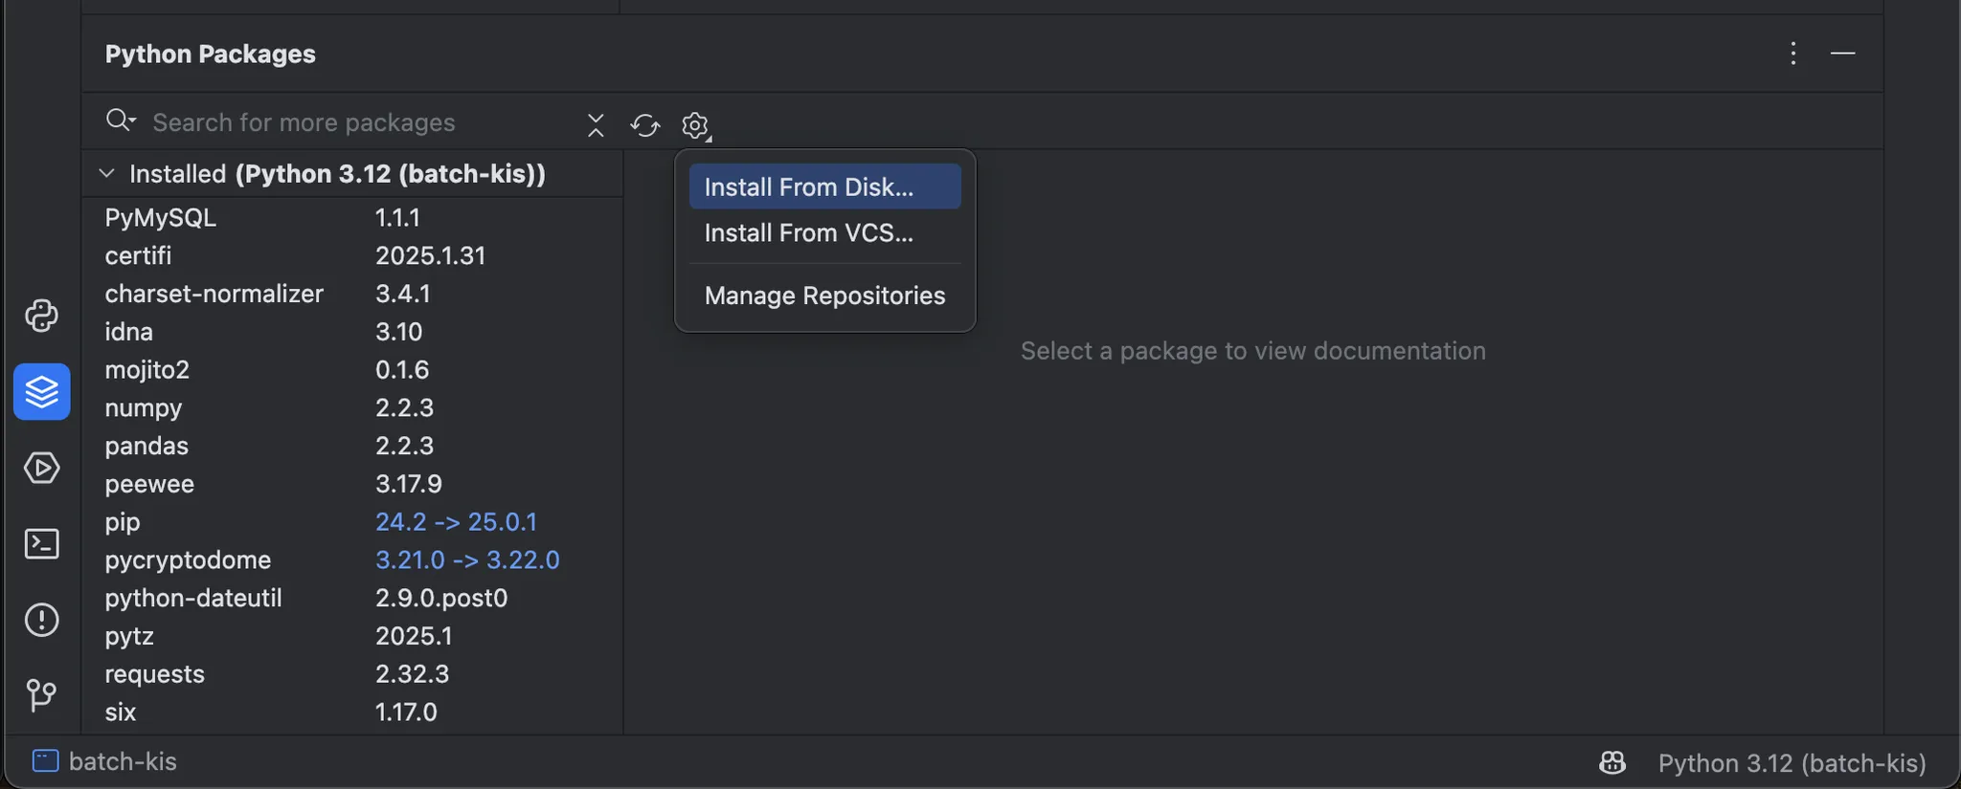This screenshot has width=1961, height=789.
Task: Open the Terminal tool window
Action: pos(41,544)
